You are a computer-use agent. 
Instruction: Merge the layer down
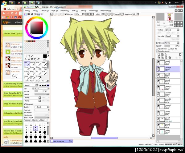(x=162, y=58)
